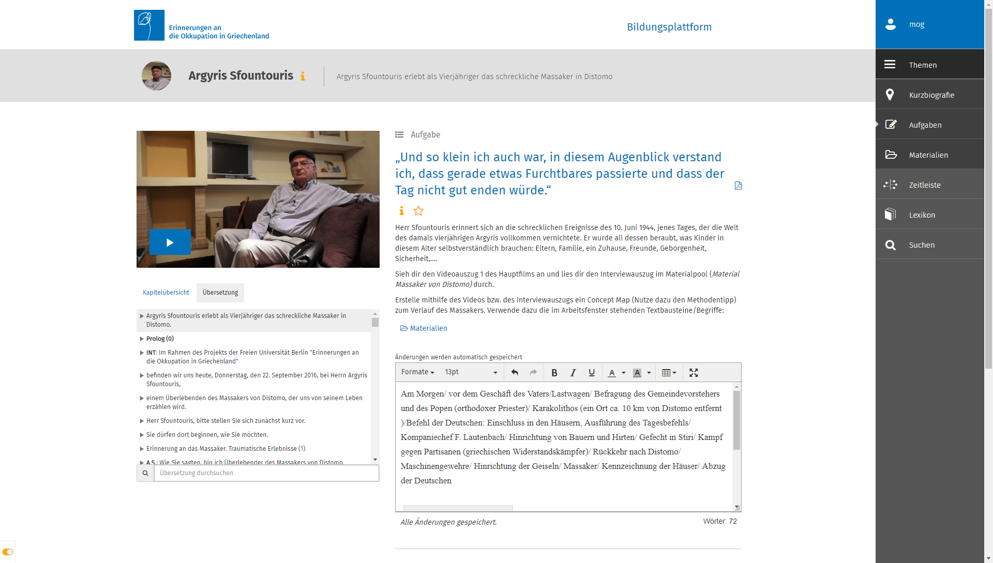
Task: Switch to Kapitelübersicht tab
Action: pos(166,293)
